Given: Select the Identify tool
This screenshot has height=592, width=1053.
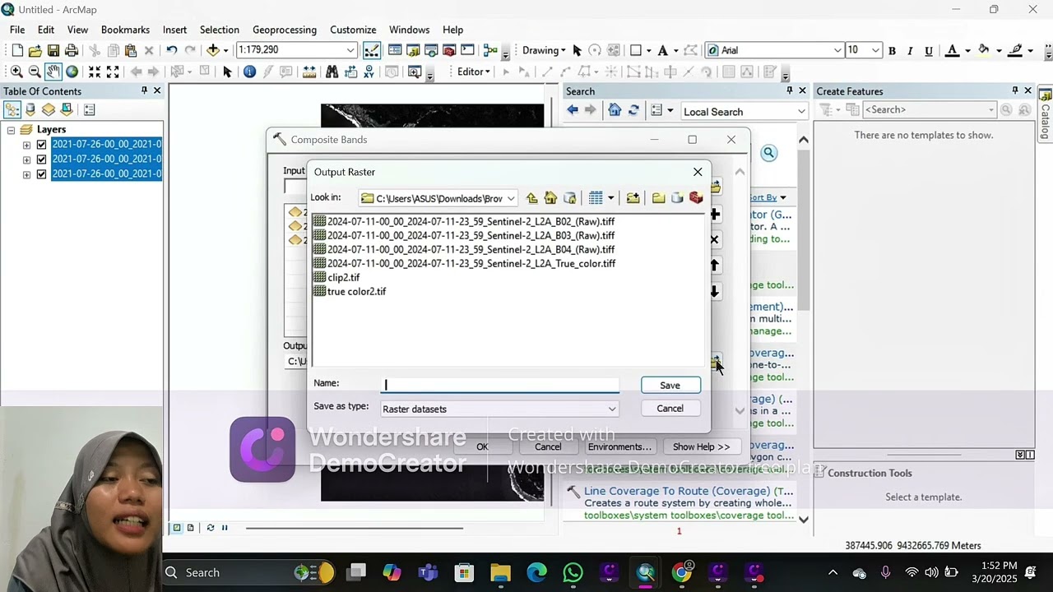Looking at the screenshot, I should point(249,72).
